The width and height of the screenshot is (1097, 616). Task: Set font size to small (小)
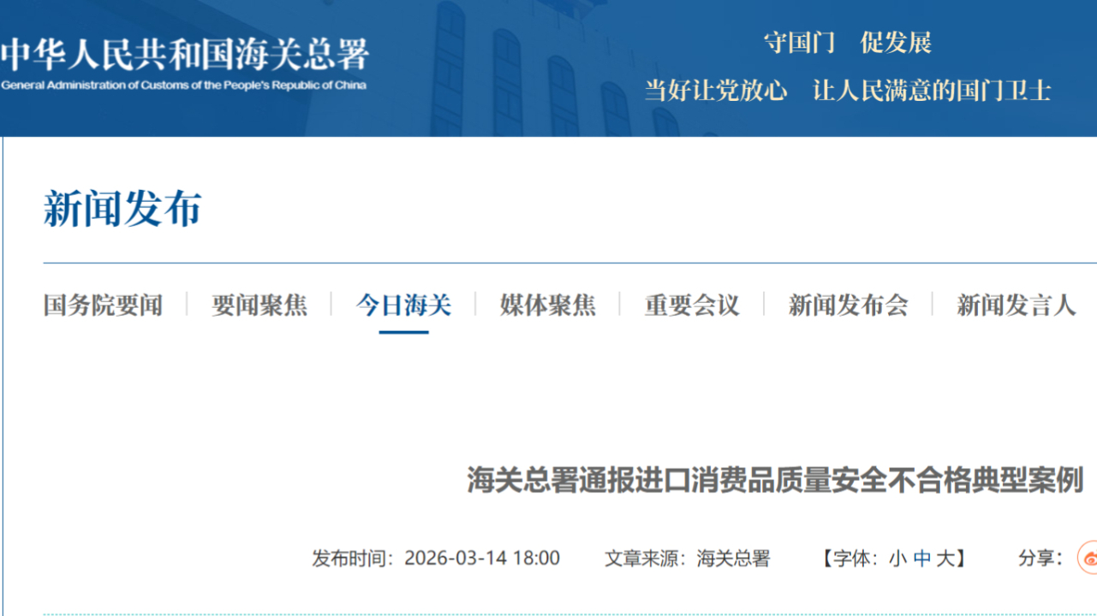(x=897, y=559)
